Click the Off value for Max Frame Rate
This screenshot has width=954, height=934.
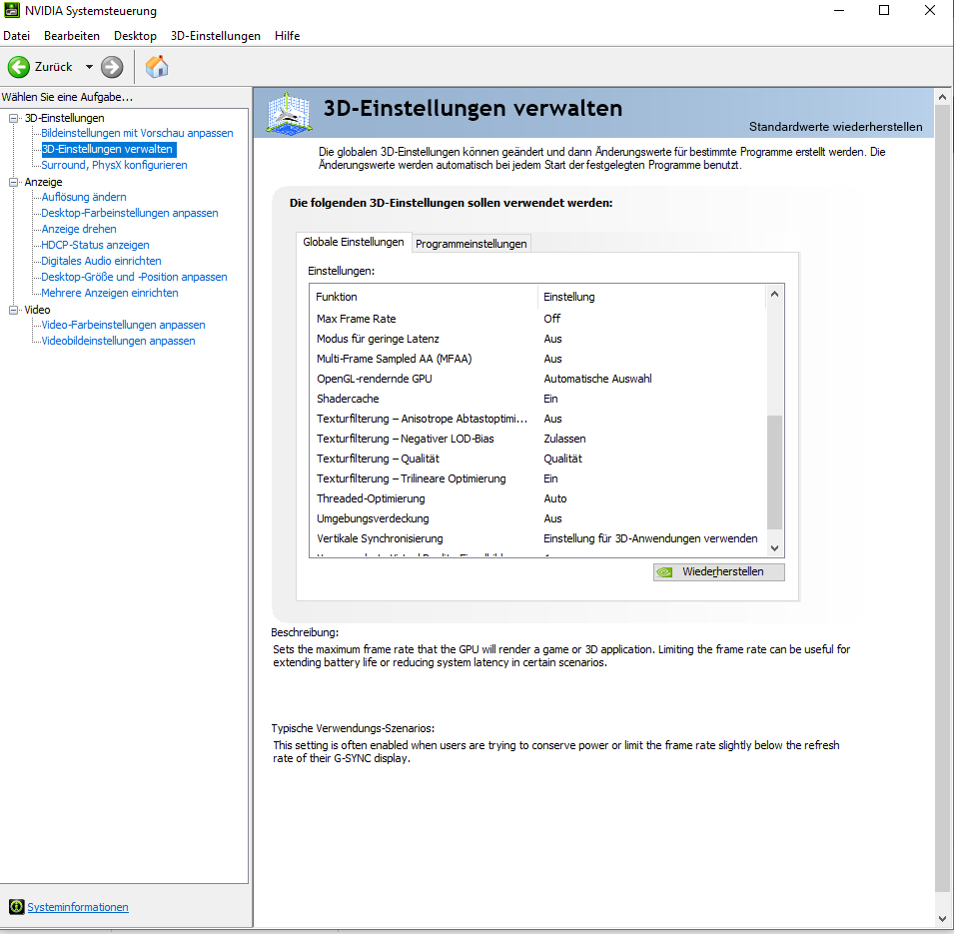(x=551, y=319)
